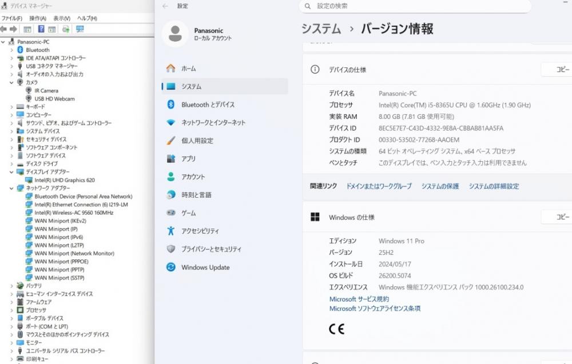Viewport: 572px width, 364px height.
Task: Open 時刻と言語 settings page
Action: [x=225, y=195]
